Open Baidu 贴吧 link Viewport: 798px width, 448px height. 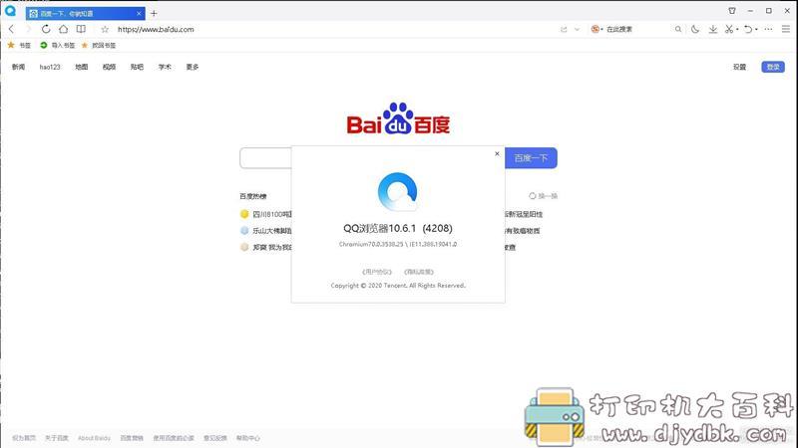click(x=137, y=67)
